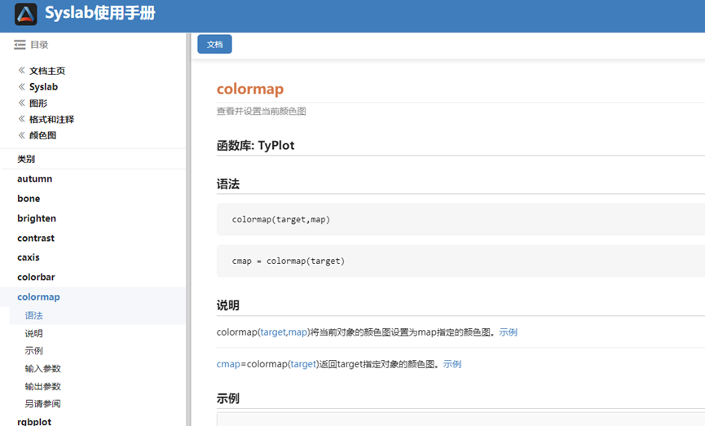Screen dimensions: 705x426
Task: Click the 示例 heading in content
Action: coord(228,398)
